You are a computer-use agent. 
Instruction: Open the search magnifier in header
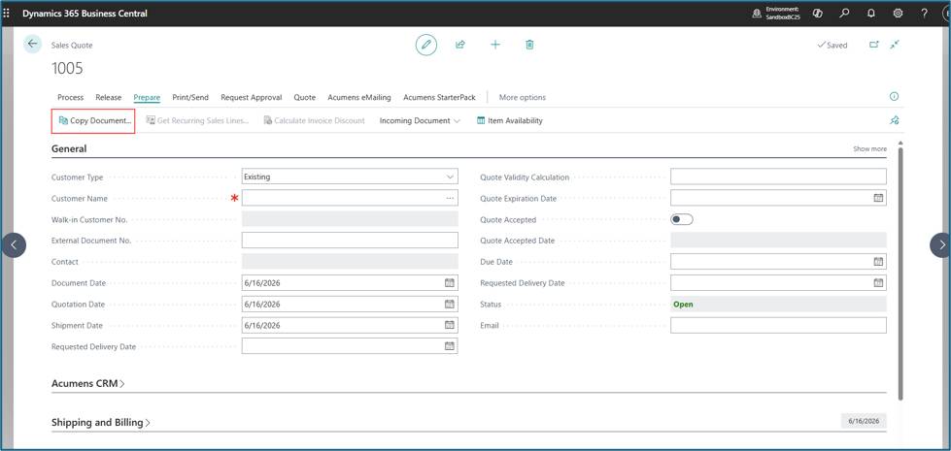pyautogui.click(x=844, y=14)
